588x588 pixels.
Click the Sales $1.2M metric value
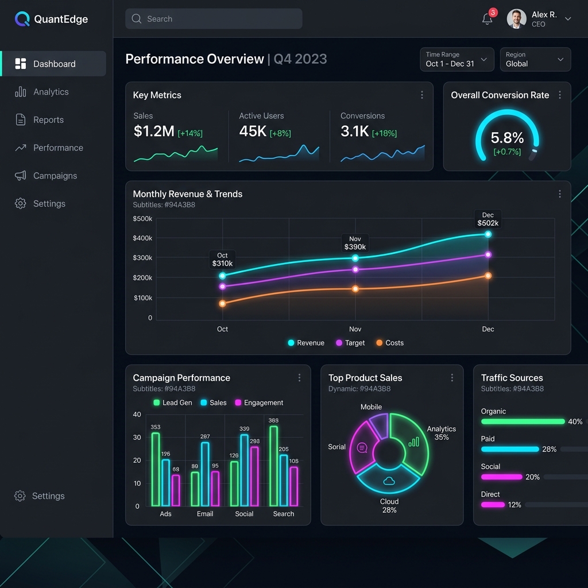click(154, 131)
